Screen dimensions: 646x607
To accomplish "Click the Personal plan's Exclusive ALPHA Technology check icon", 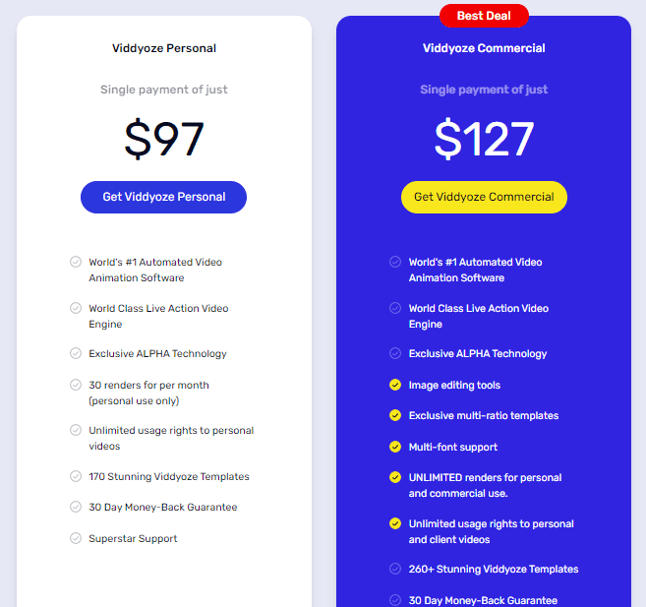I will [76, 353].
